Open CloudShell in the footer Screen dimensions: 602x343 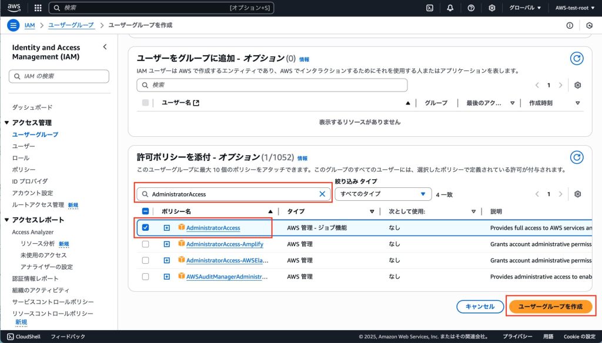point(24,337)
